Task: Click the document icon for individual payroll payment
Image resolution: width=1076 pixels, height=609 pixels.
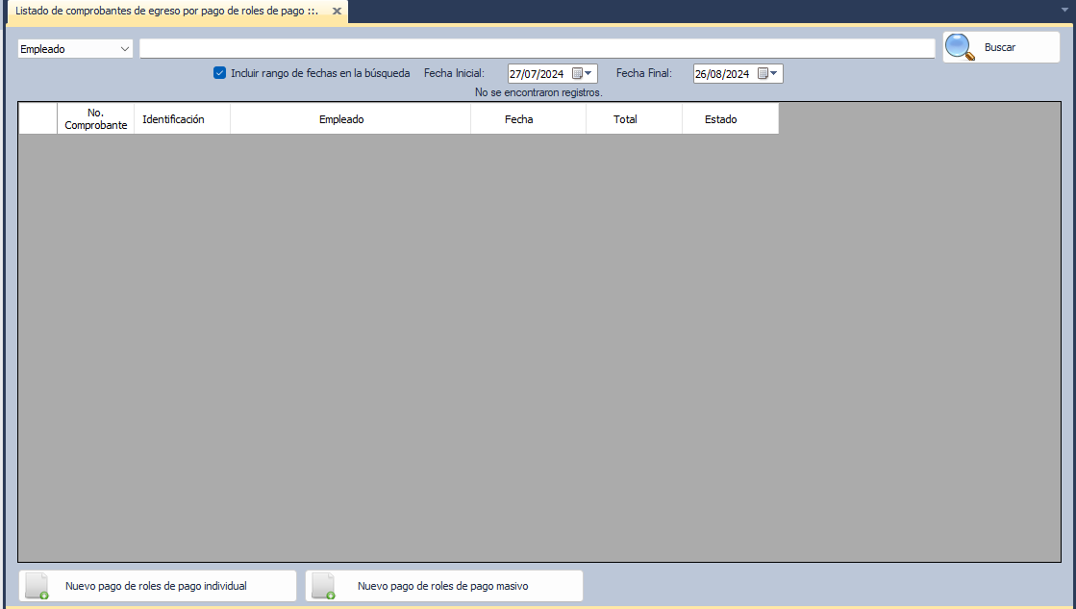Action: 37,586
